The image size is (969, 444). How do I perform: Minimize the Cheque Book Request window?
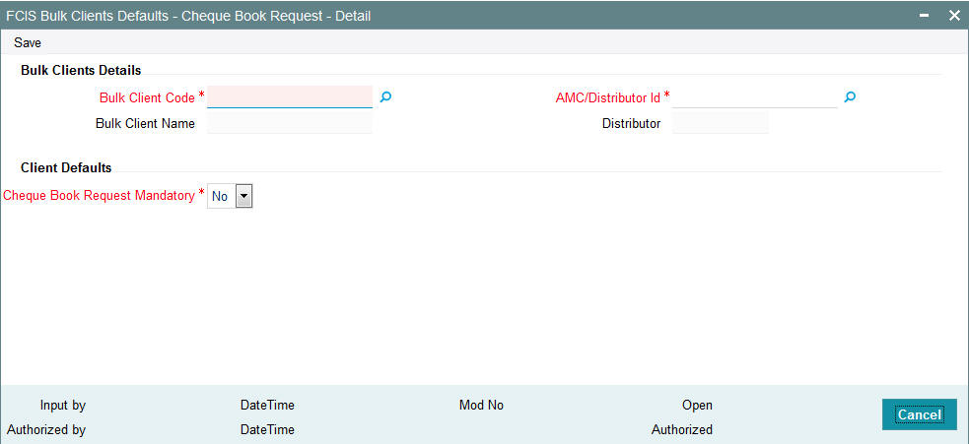tap(925, 16)
